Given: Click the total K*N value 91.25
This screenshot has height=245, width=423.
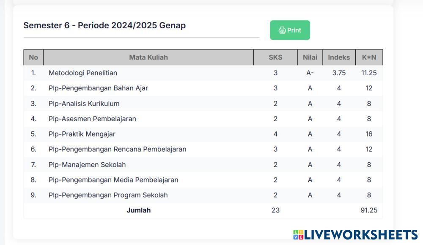Looking at the screenshot, I should click(369, 210).
